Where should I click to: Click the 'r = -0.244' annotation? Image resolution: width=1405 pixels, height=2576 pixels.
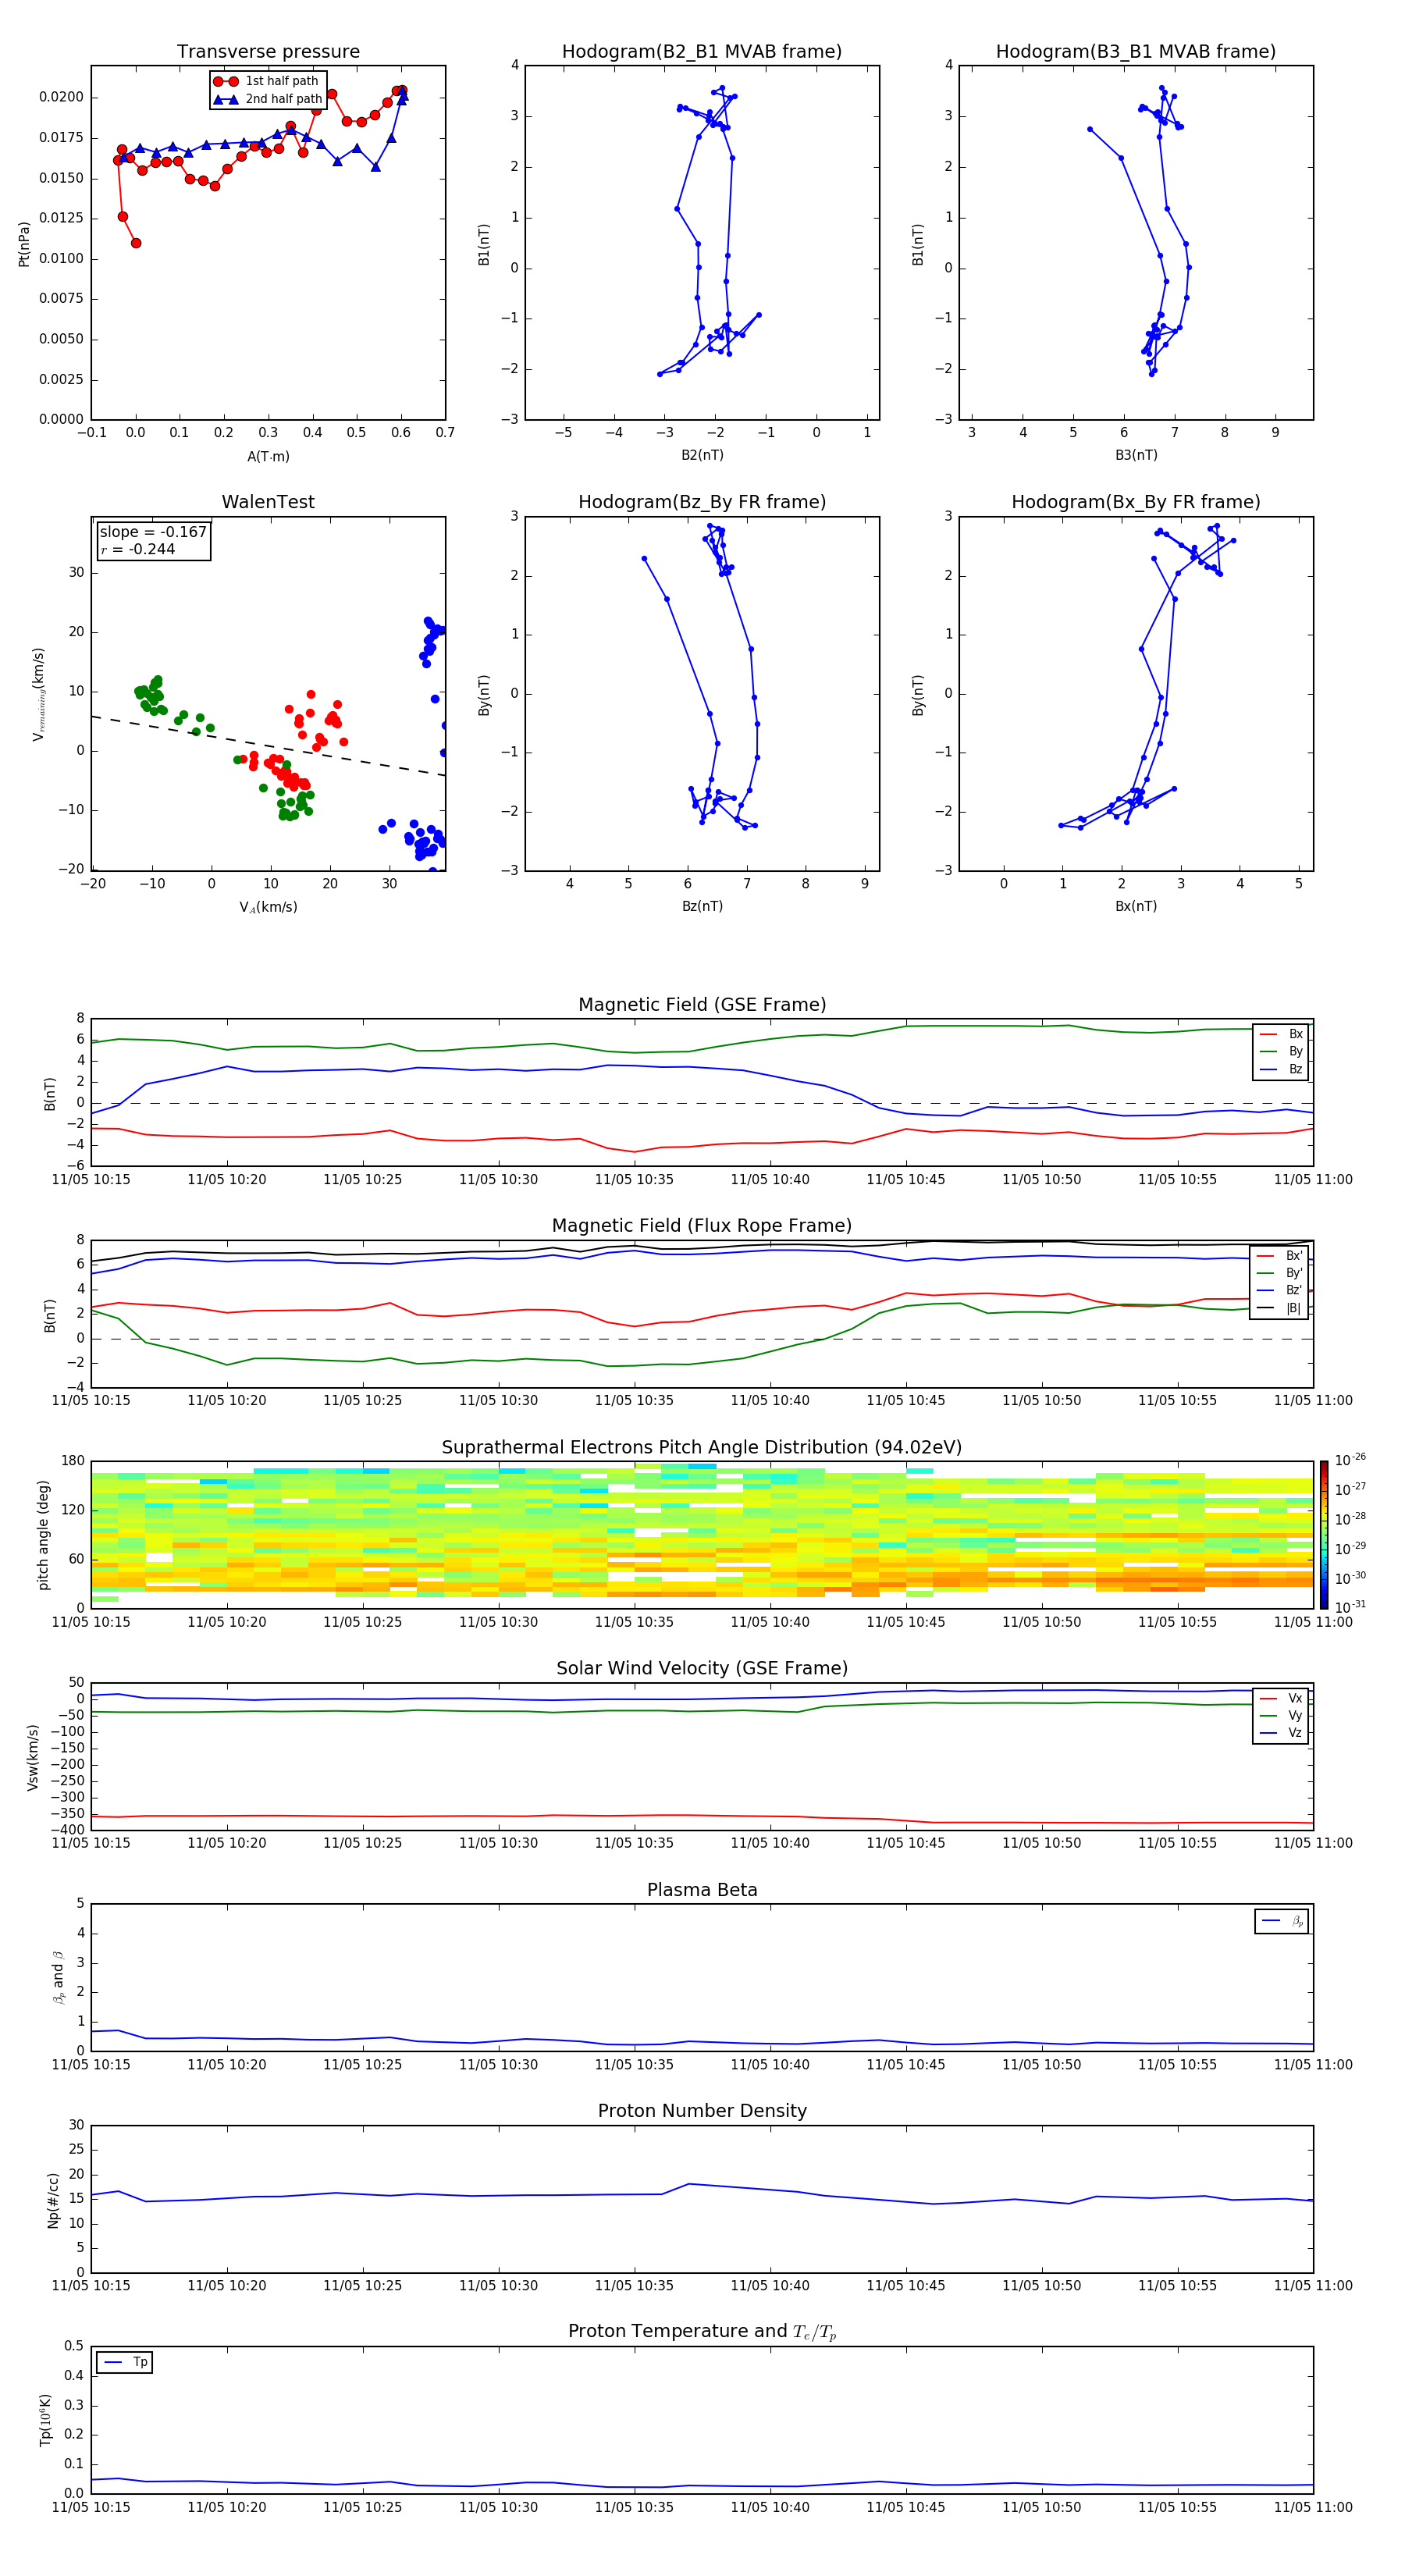(138, 549)
